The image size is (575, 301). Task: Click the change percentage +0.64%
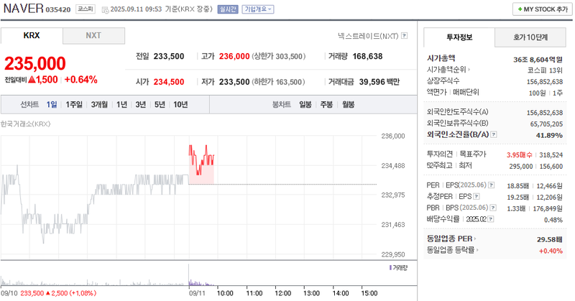pos(80,80)
